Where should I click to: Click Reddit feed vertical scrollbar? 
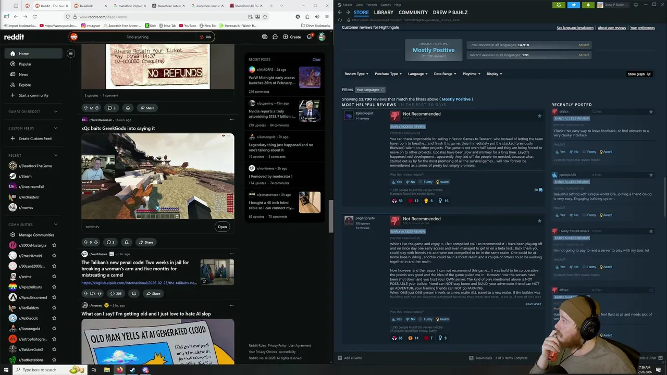point(330,216)
